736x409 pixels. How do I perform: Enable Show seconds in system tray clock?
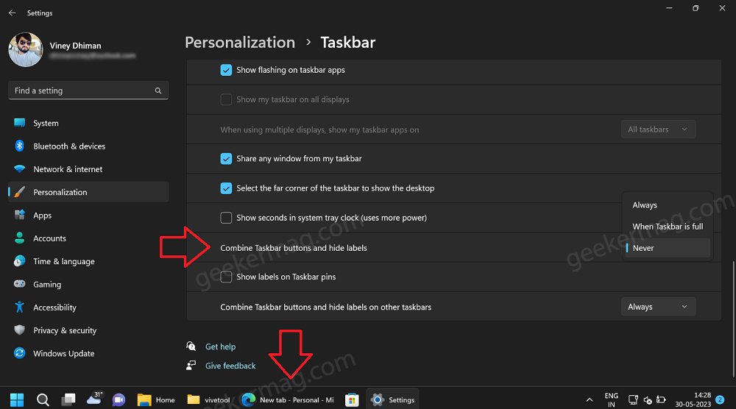point(226,218)
